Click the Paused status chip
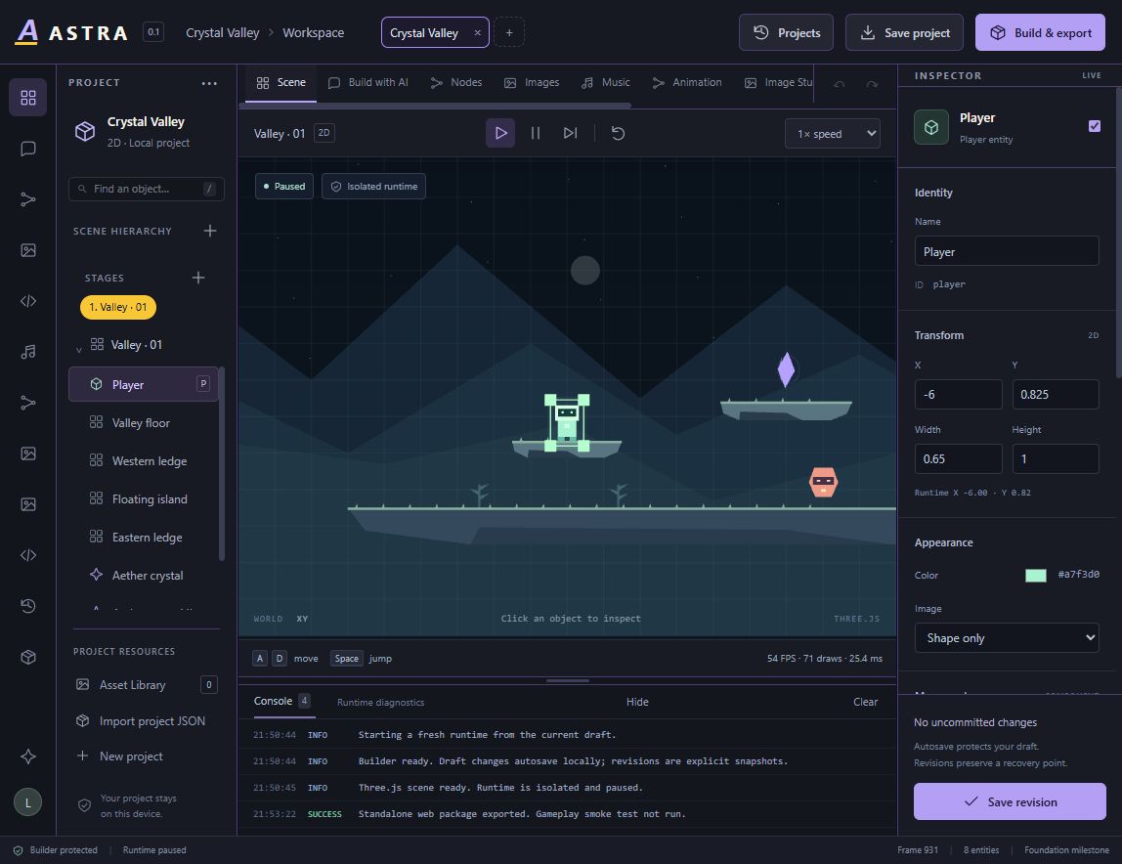This screenshot has width=1122, height=864. 284,186
